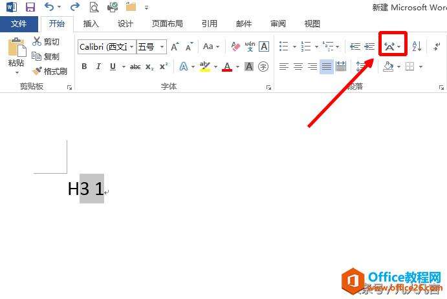This screenshot has width=447, height=299.
Task: Switch to the 开始 (Home) tab
Action: point(57,24)
